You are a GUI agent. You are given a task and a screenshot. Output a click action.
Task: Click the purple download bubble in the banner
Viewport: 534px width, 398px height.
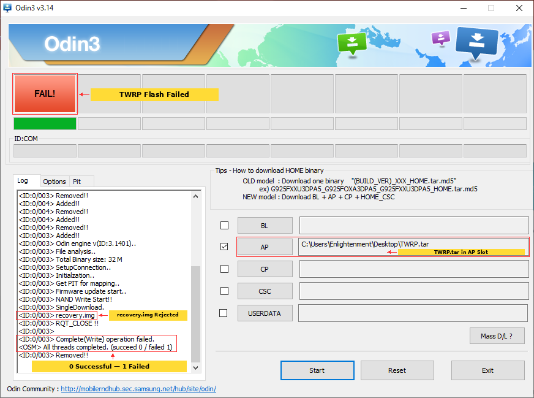(x=441, y=38)
